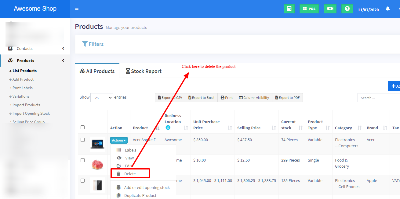The height and width of the screenshot is (199, 400).
Task: Click the calculator icon in top bar
Action: (289, 9)
